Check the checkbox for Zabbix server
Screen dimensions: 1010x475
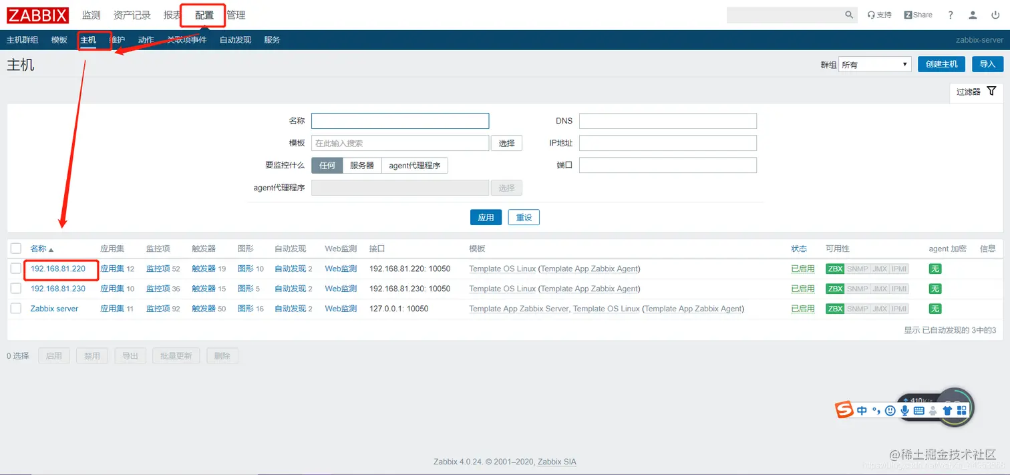(x=16, y=309)
